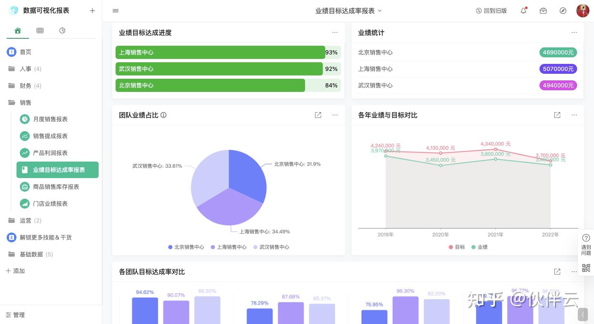Click the compass explore icon
The width and height of the screenshot is (594, 324).
click(563, 11)
